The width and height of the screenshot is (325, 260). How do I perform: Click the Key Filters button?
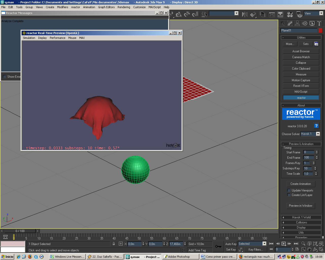[x=256, y=250]
